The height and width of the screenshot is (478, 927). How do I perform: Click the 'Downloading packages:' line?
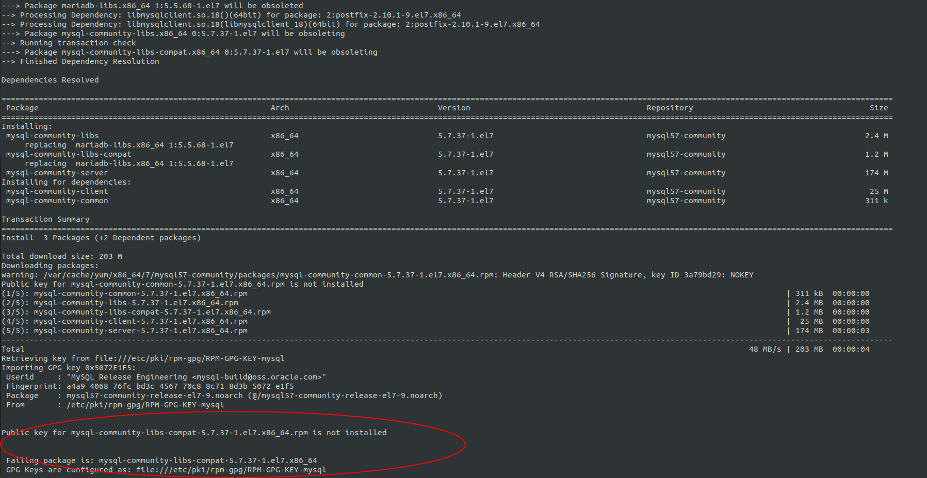(x=50, y=266)
